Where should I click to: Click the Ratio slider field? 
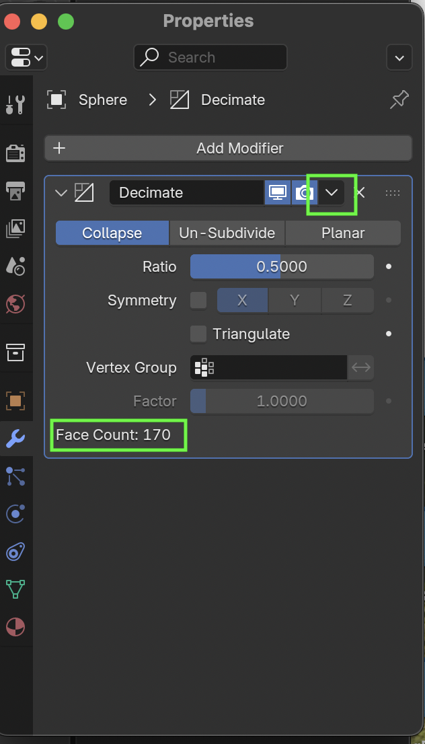(x=282, y=267)
